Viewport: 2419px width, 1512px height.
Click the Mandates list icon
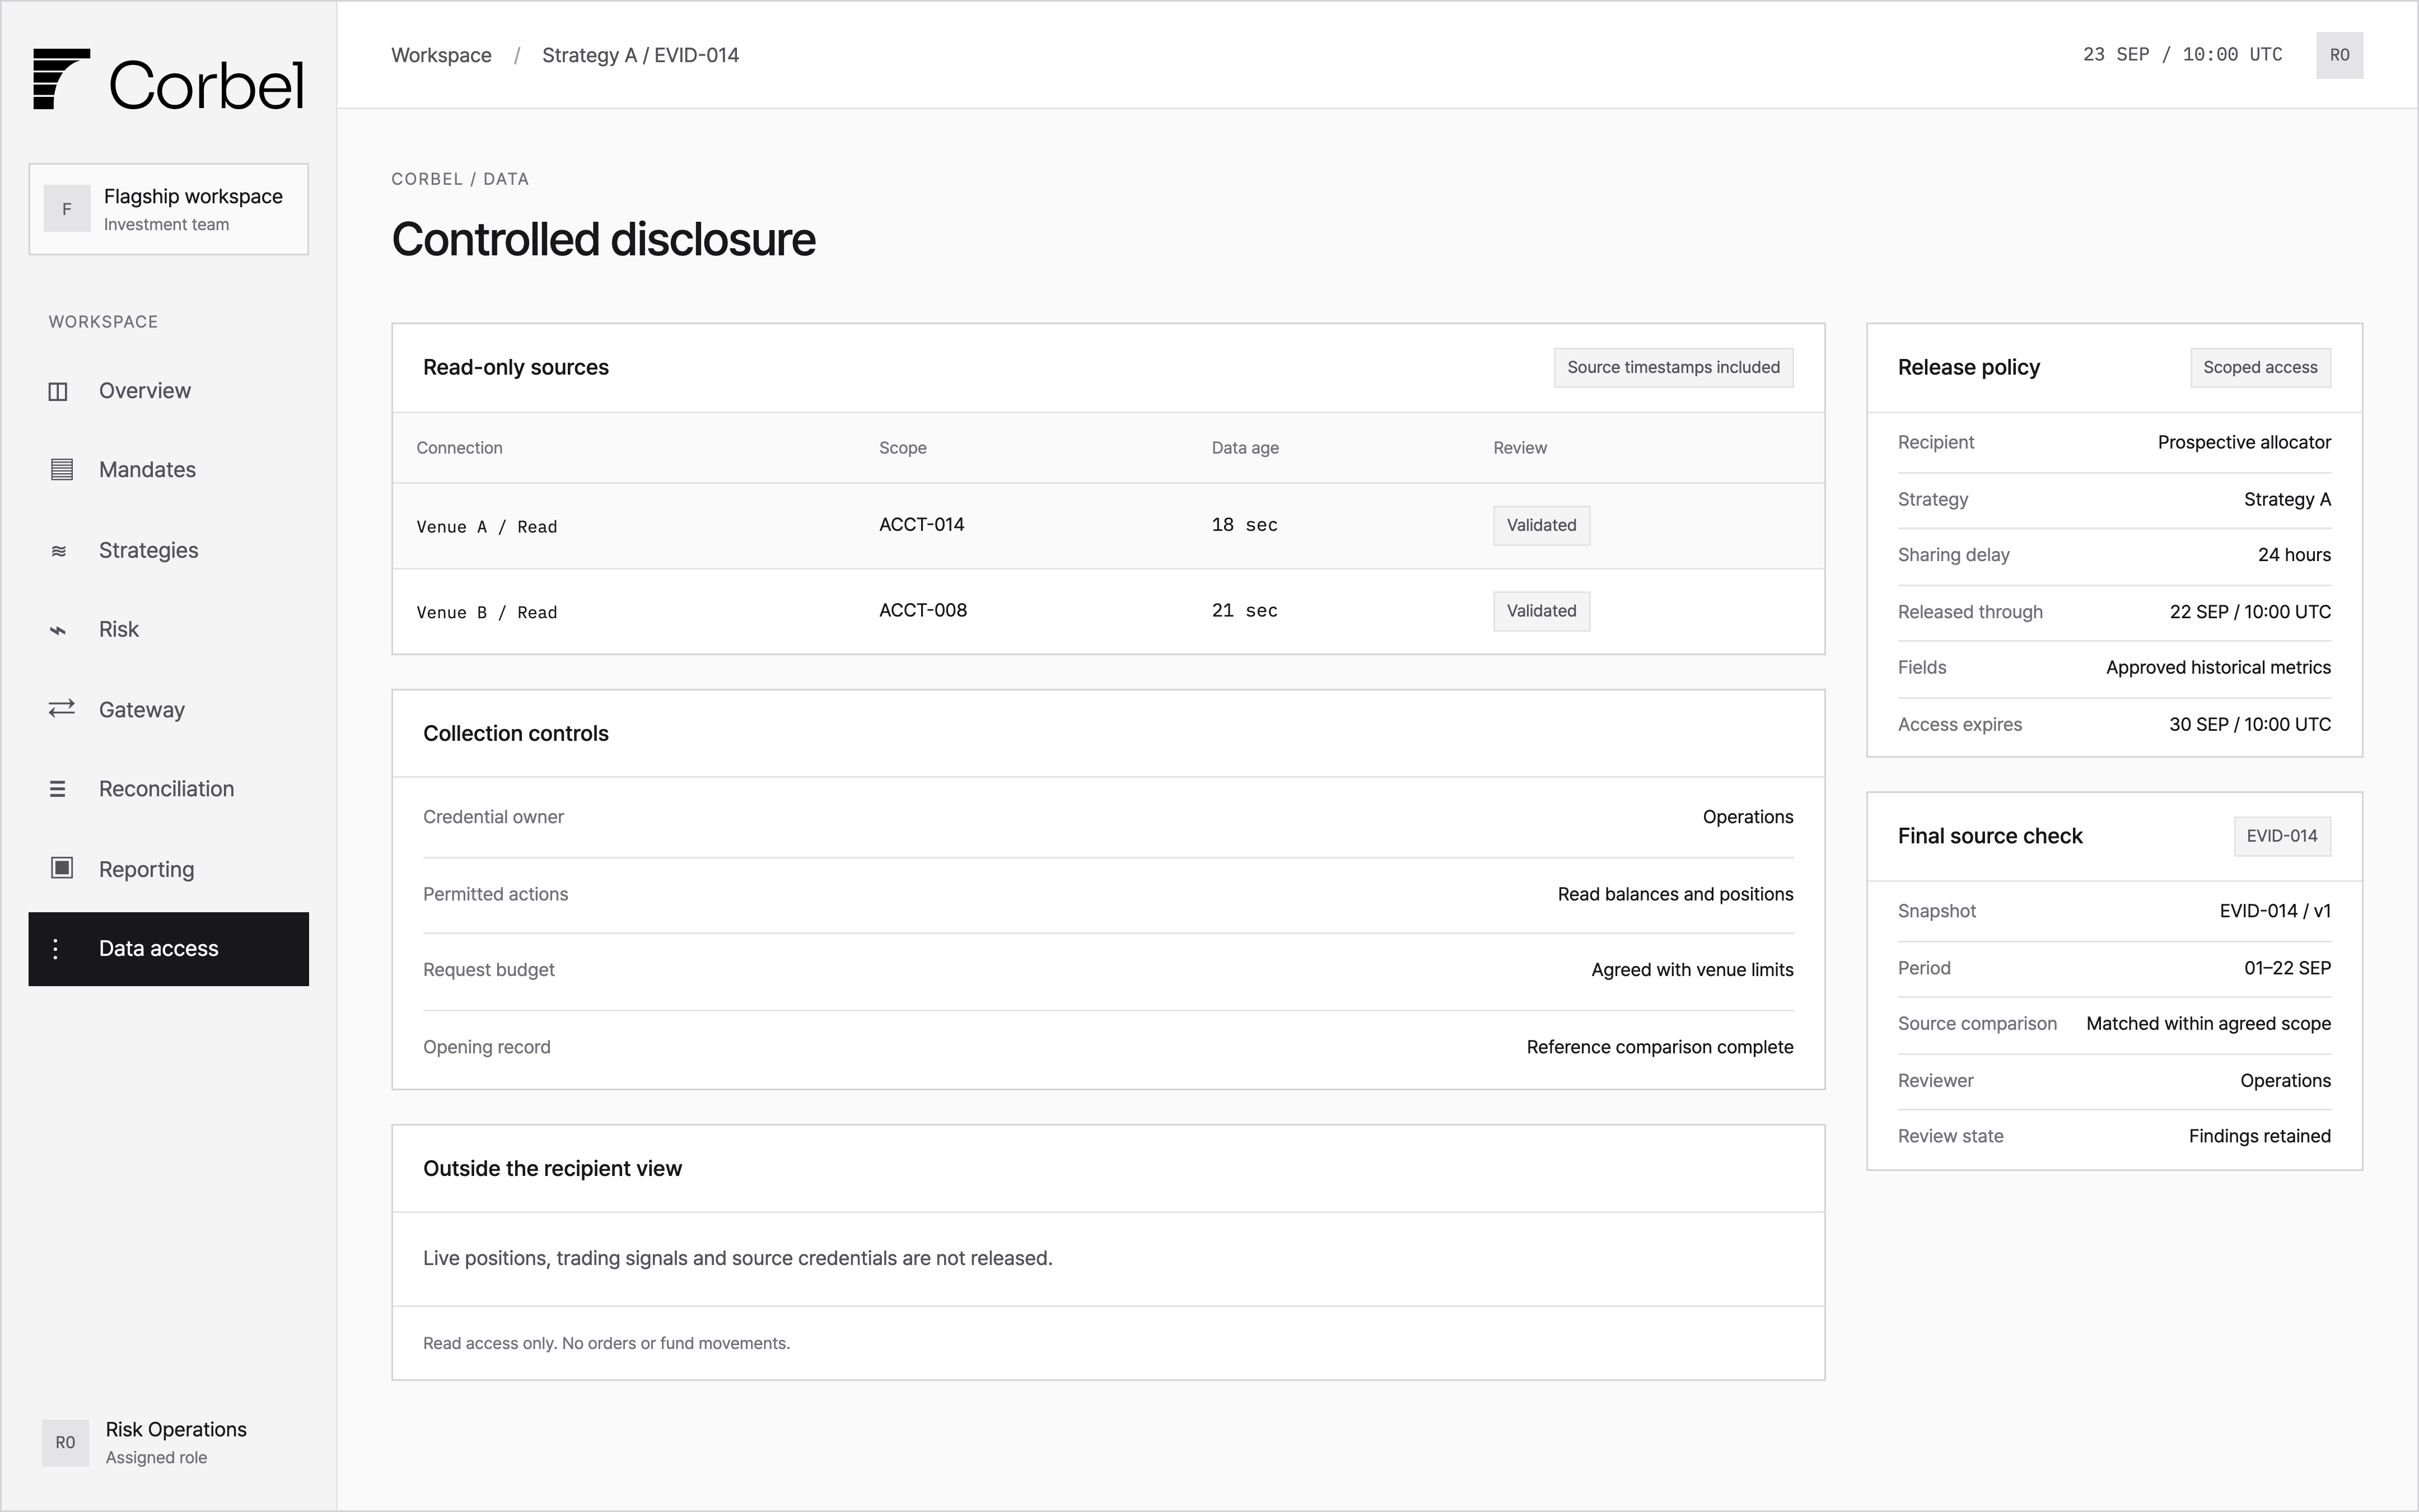pos(62,469)
